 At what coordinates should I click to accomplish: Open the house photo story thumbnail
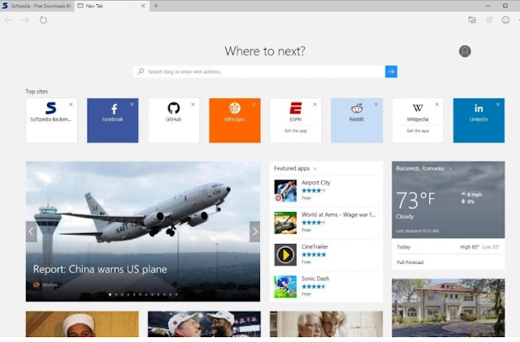point(448,308)
